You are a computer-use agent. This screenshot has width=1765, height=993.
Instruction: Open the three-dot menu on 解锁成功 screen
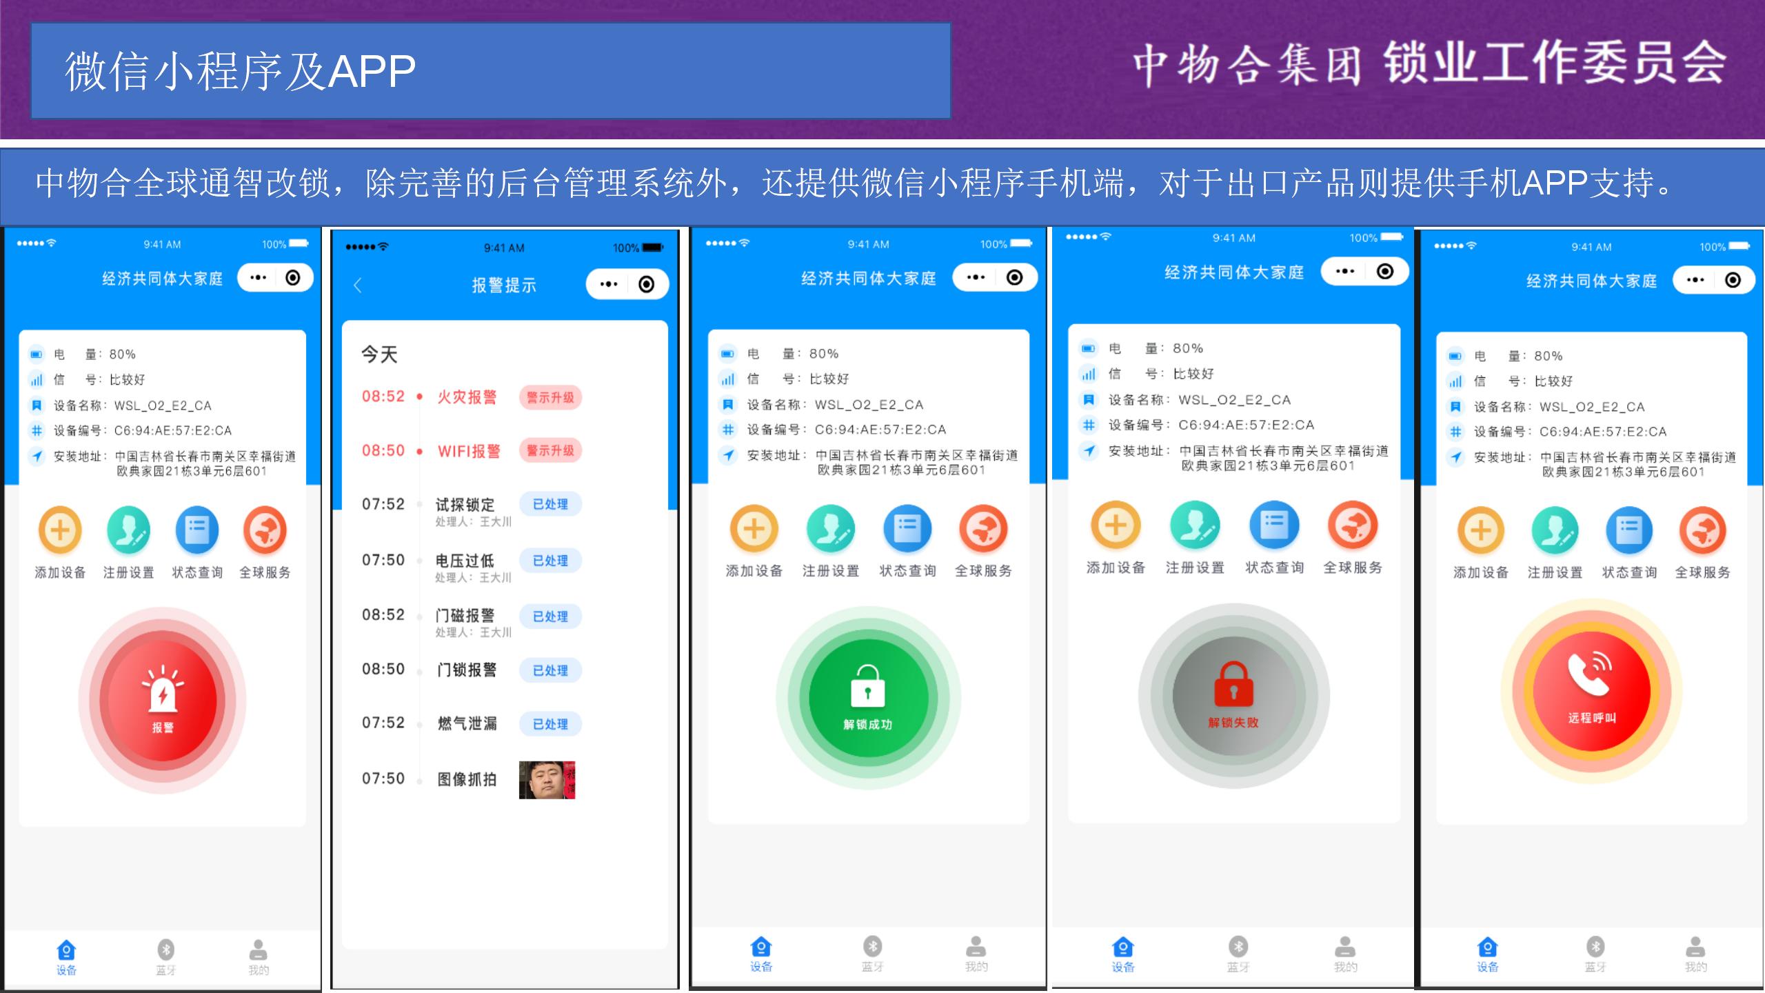976,277
